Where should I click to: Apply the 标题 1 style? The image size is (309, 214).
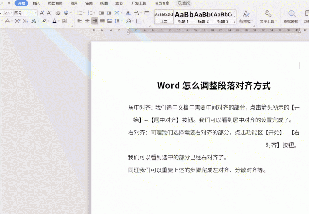[183, 17]
